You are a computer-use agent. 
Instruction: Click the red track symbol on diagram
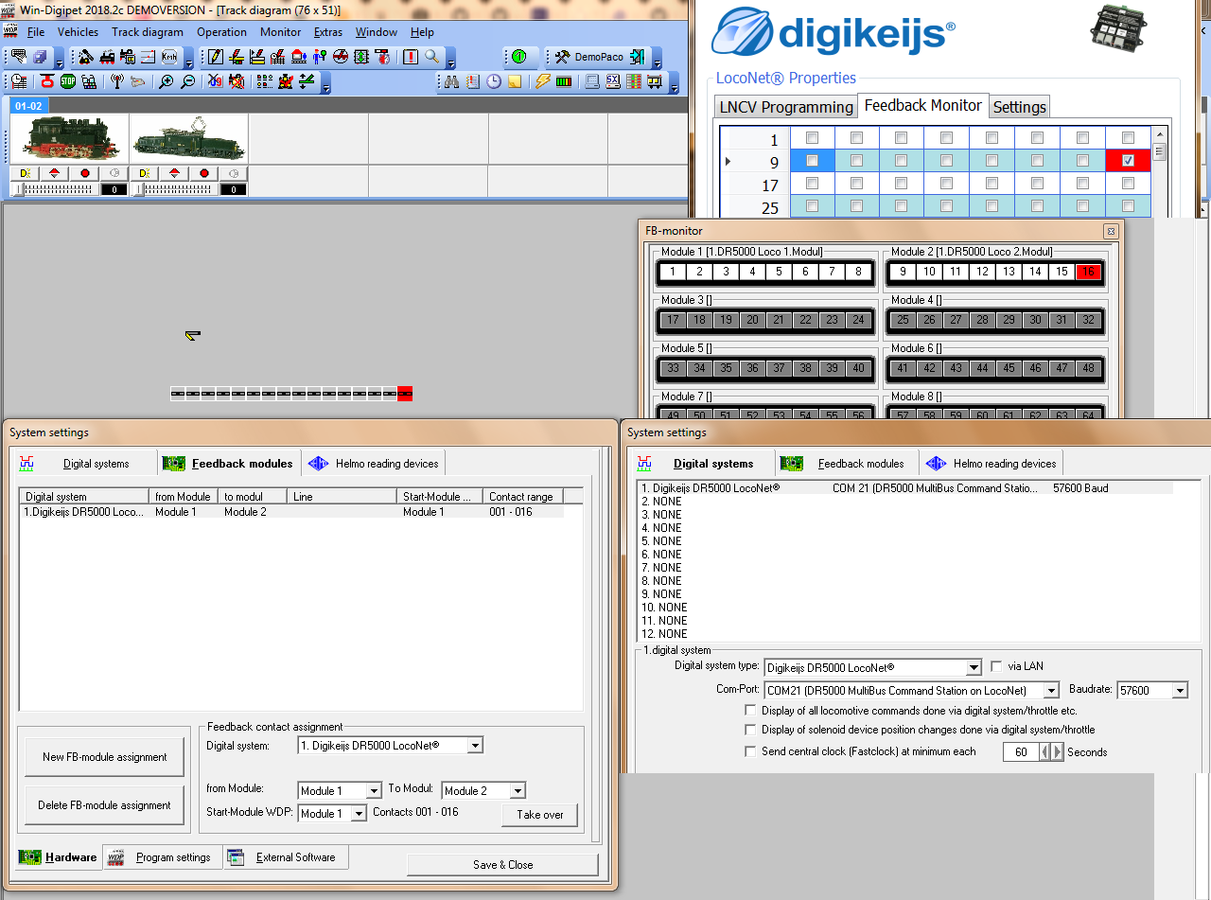click(x=405, y=394)
